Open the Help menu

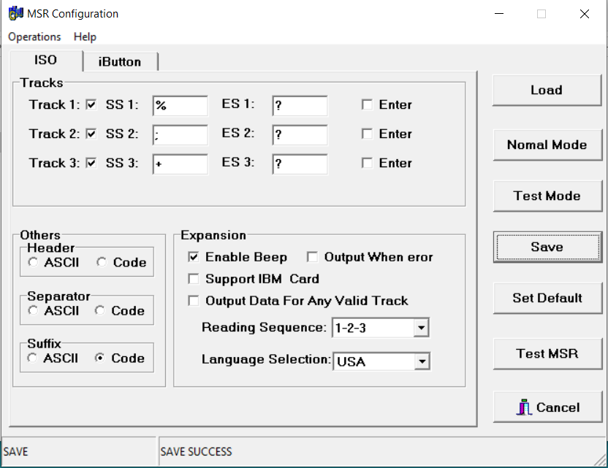pyautogui.click(x=85, y=37)
